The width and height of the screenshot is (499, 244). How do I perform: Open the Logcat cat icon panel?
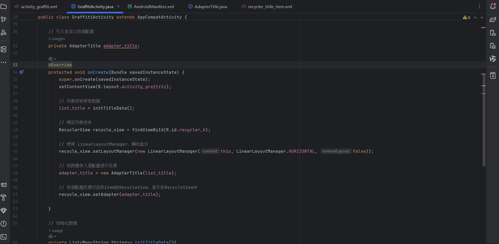(4, 185)
